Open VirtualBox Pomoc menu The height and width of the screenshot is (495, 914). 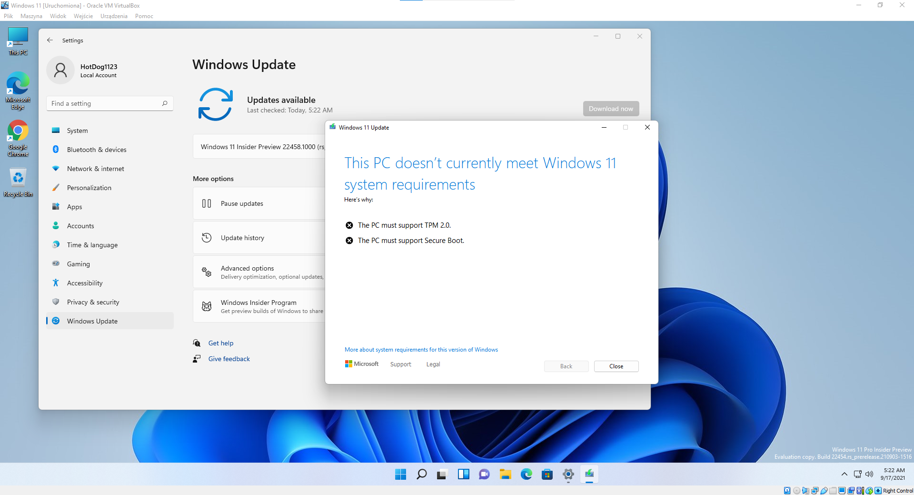[x=144, y=16]
